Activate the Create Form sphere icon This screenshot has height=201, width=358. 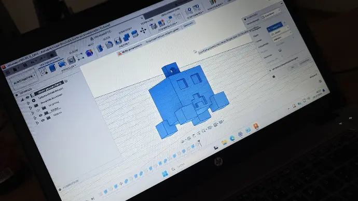[x=89, y=53]
